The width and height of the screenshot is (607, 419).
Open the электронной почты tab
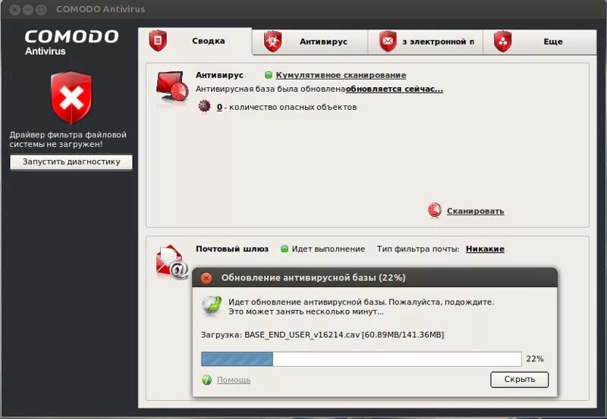(425, 42)
